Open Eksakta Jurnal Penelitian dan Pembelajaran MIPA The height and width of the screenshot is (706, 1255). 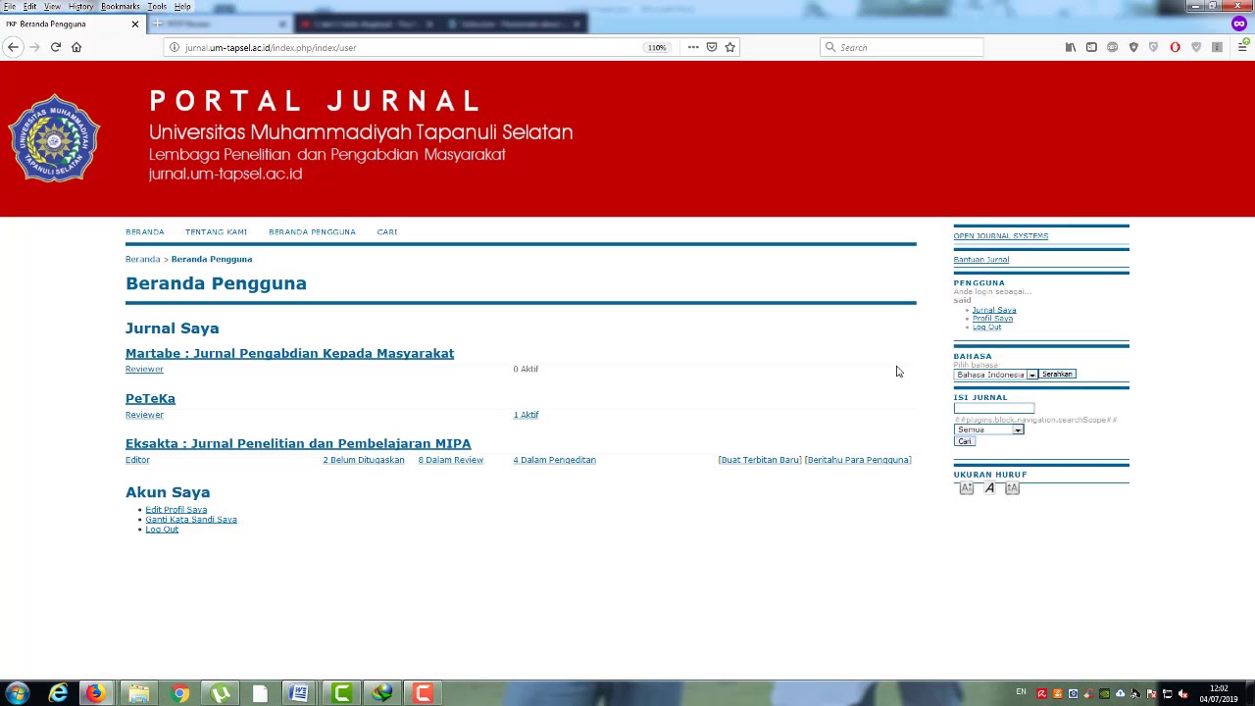pos(298,443)
